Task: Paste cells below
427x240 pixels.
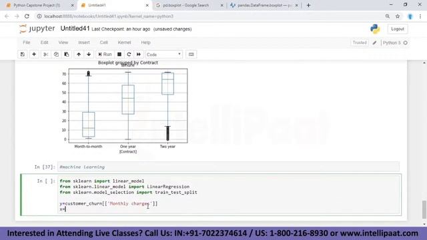Action: tap(67, 55)
